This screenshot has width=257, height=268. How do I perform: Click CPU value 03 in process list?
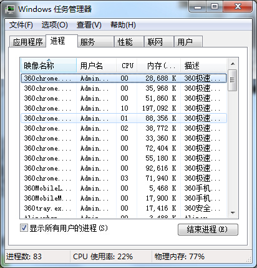[124, 178]
